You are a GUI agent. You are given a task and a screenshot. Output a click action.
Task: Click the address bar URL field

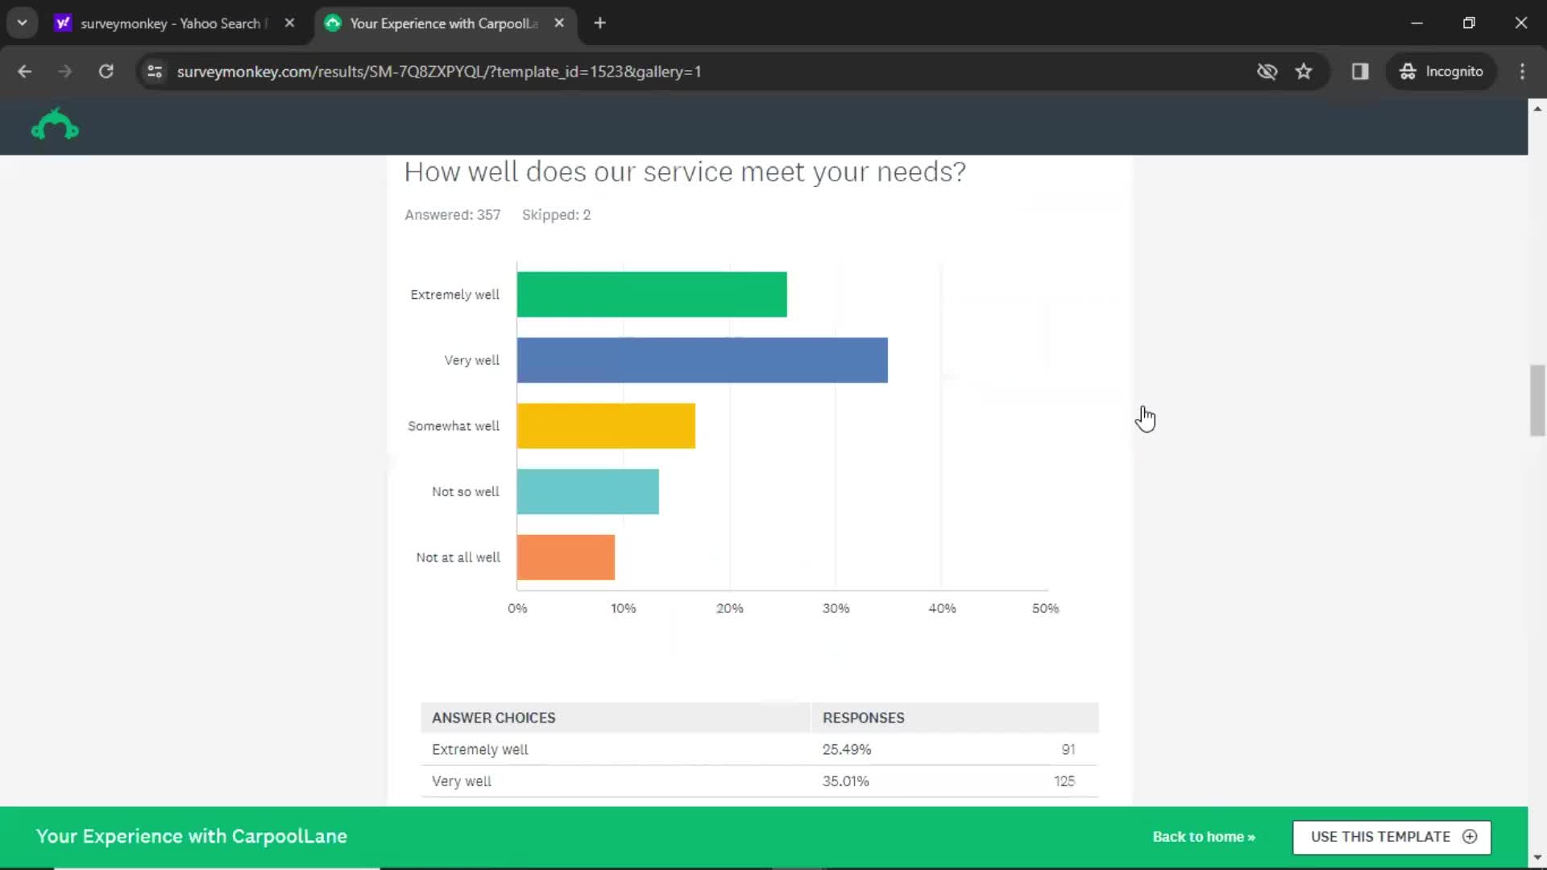[439, 72]
